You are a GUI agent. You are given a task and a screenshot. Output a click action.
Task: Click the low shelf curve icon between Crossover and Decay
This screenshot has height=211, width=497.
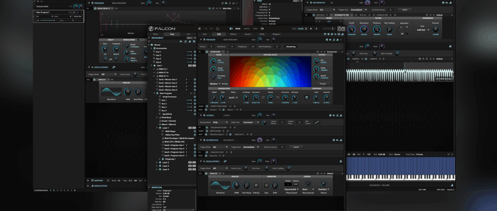[x=263, y=97]
